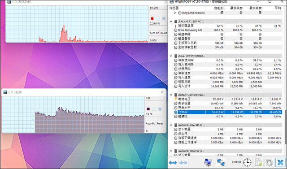Click the lightning icon beside 电池电压
The image size is (287, 169).
175,99
